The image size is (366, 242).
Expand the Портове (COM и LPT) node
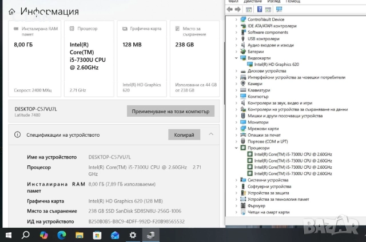click(x=236, y=141)
